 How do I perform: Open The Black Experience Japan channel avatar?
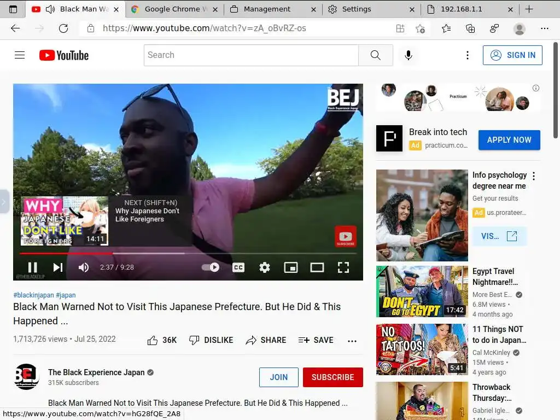(x=26, y=376)
